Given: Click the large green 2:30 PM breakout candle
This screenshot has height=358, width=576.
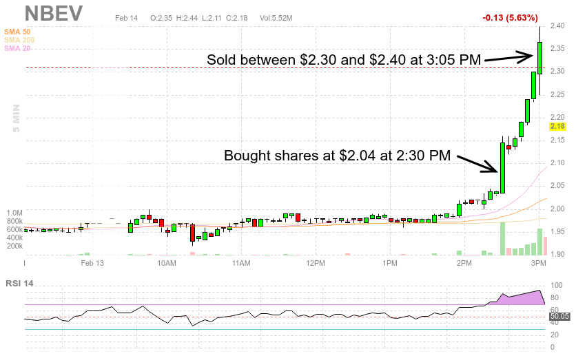Looking at the screenshot, I should [502, 168].
